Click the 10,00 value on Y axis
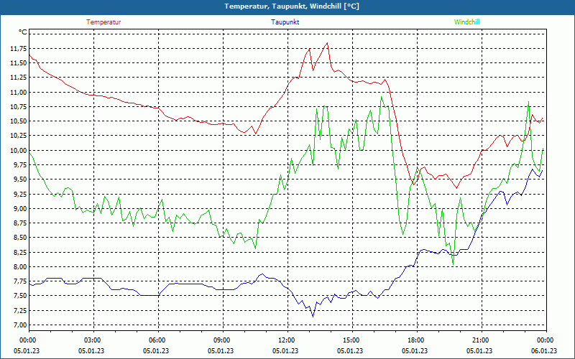Image resolution: width=575 pixels, height=359 pixels. [x=19, y=150]
